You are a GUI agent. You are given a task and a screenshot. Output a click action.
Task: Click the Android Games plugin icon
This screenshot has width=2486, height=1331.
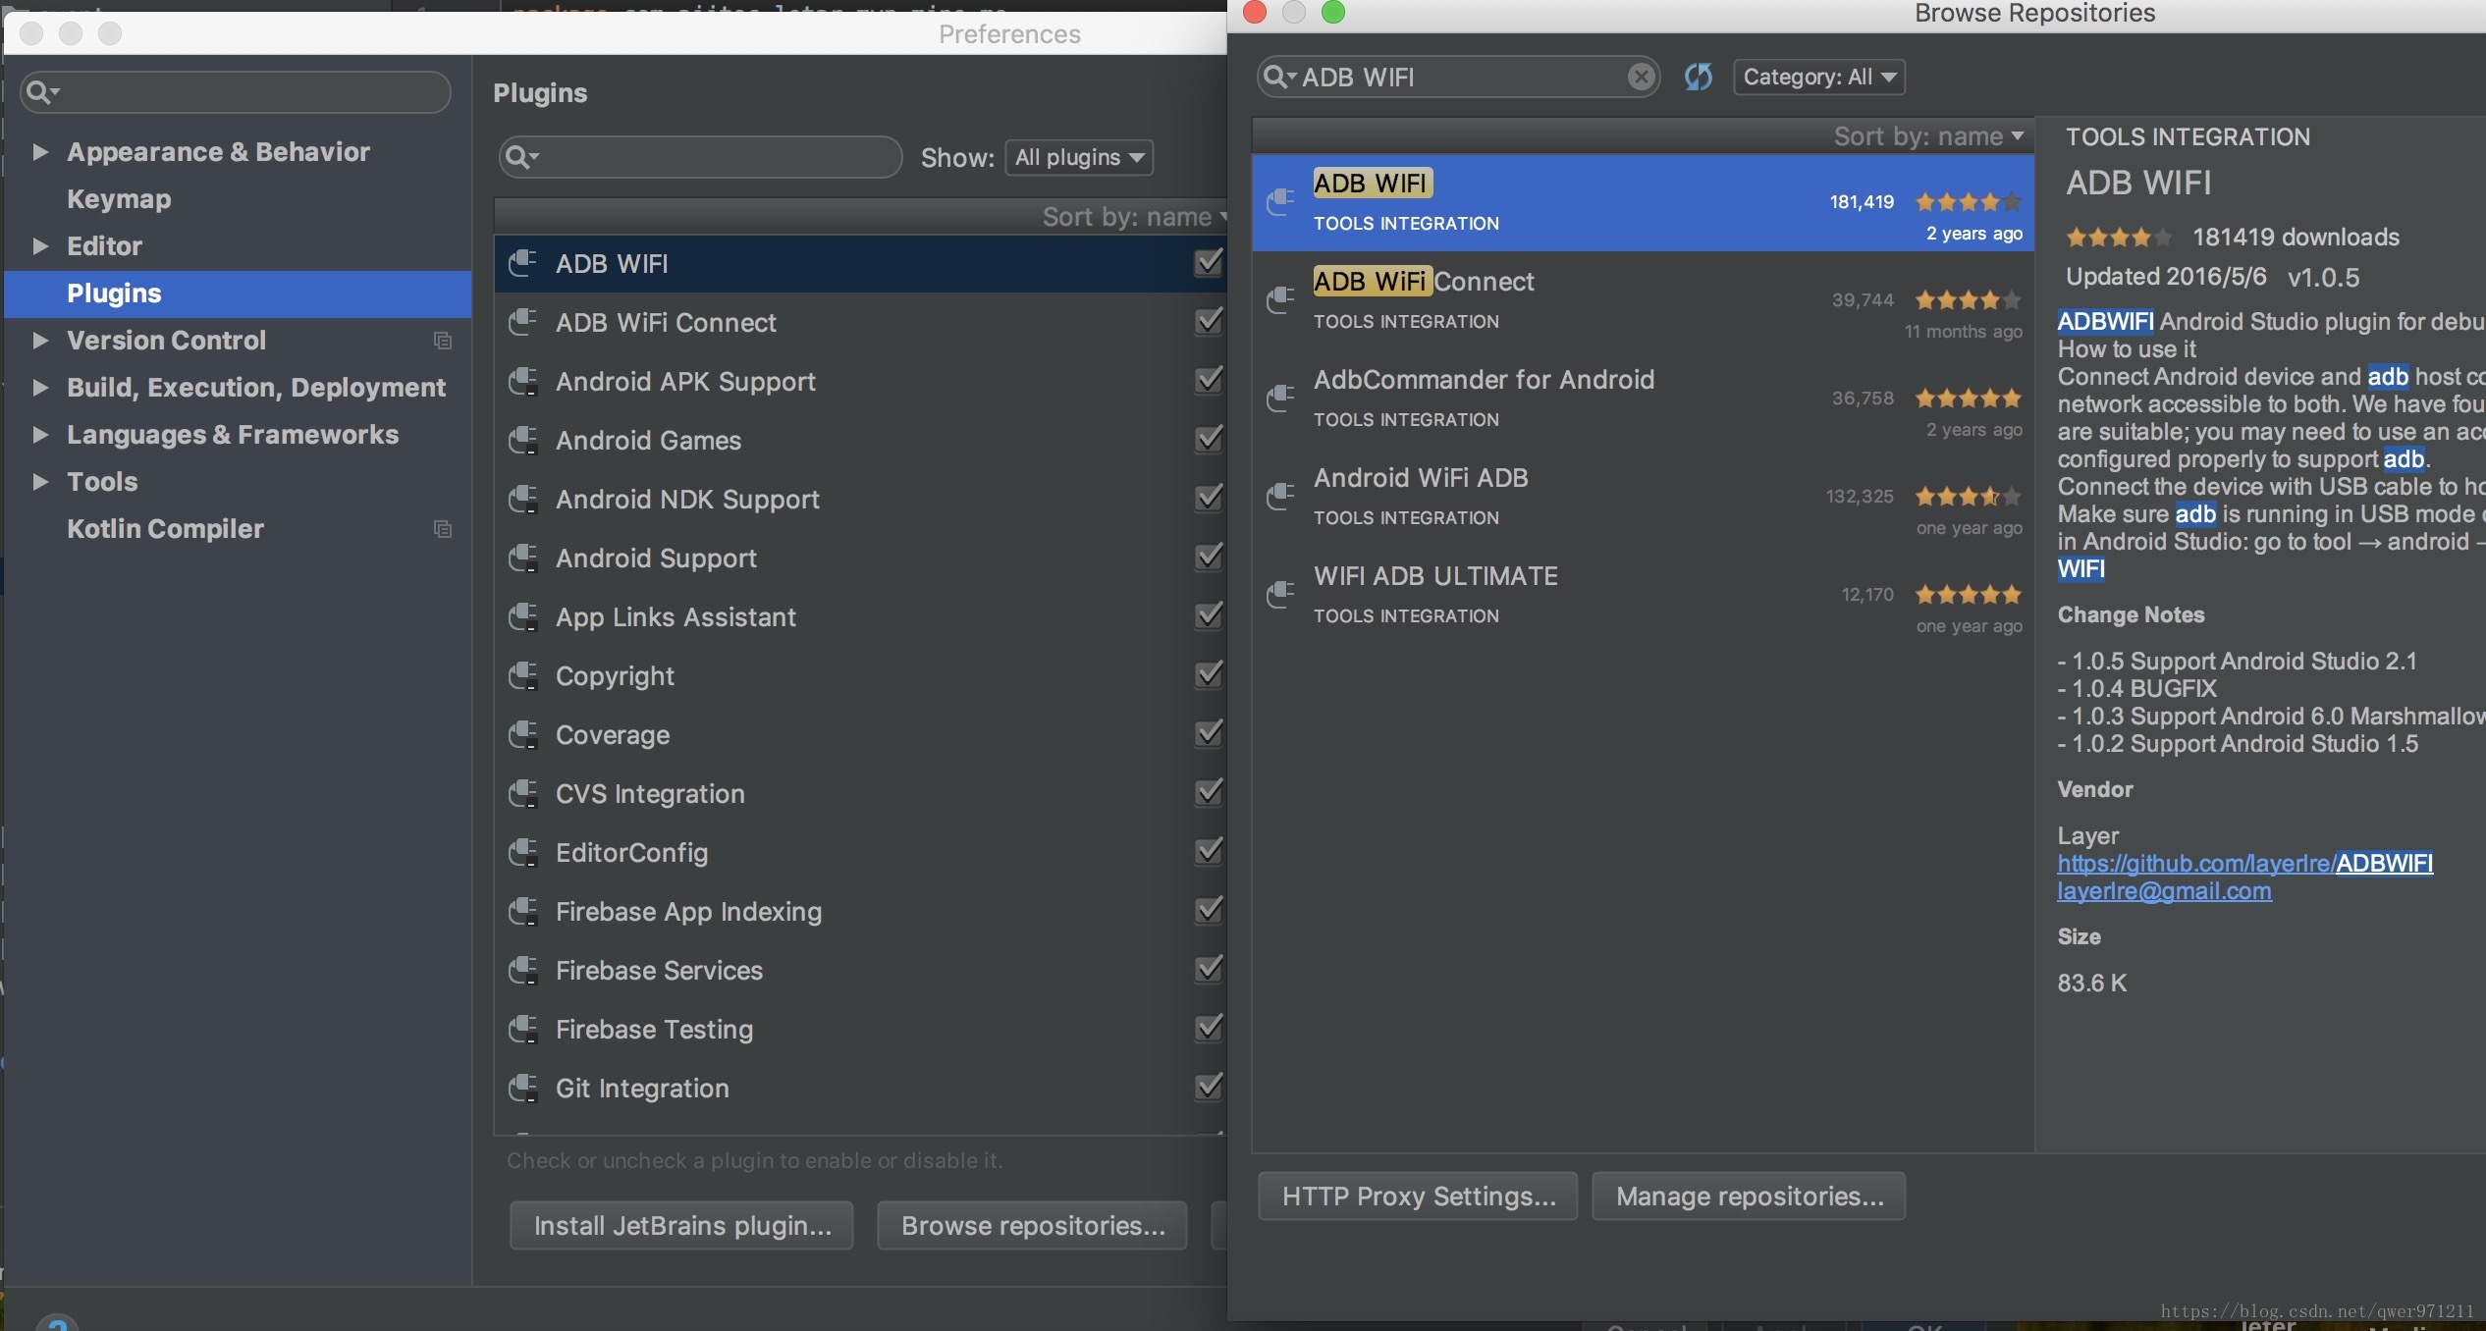point(523,440)
